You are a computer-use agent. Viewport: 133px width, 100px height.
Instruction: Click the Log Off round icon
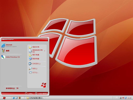click(26, 94)
